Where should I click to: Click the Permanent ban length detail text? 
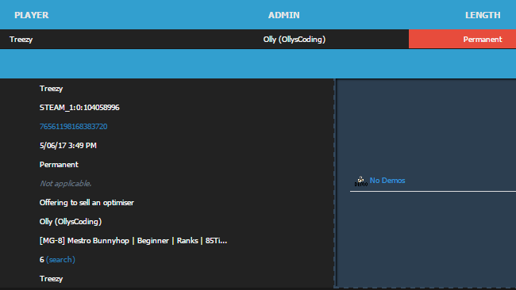pyautogui.click(x=59, y=165)
